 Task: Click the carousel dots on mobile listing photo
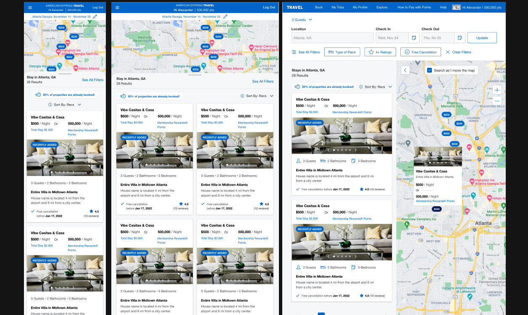59,172
